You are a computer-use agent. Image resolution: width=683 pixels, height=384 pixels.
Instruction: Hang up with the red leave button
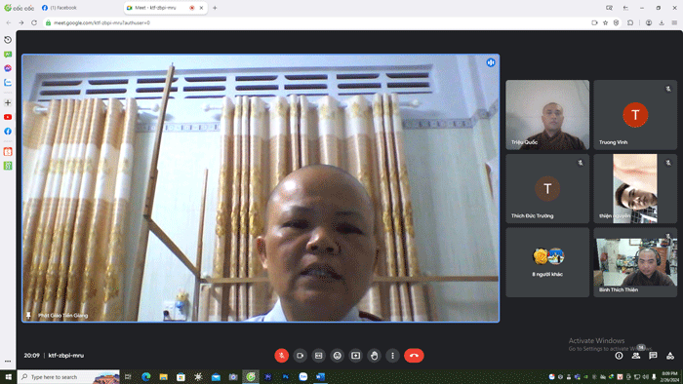coord(414,356)
